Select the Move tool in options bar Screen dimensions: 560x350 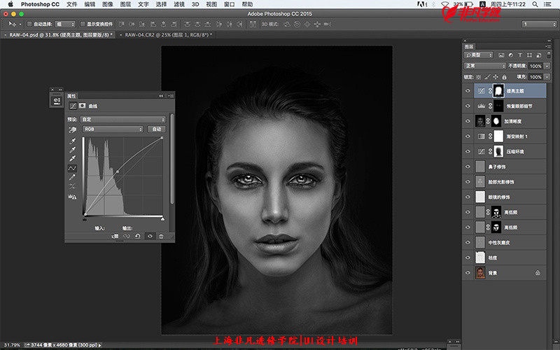point(13,24)
